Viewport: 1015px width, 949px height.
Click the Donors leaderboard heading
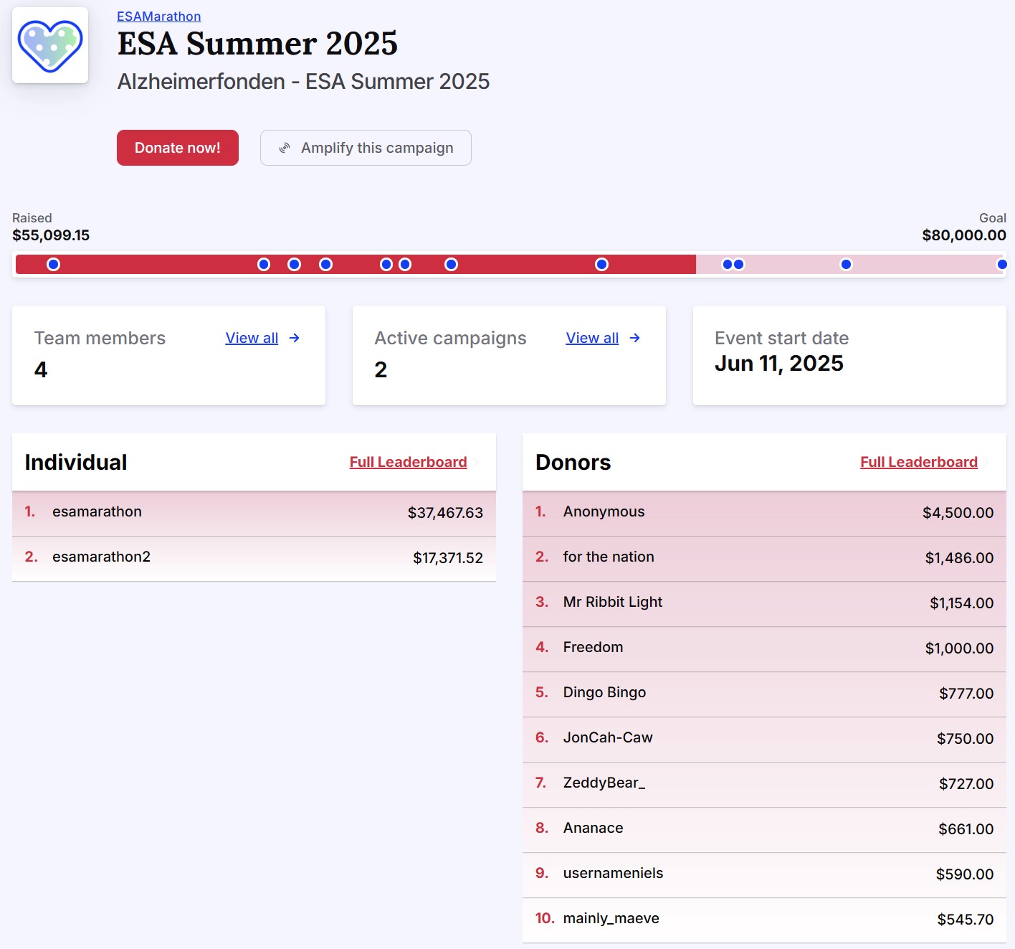point(573,463)
